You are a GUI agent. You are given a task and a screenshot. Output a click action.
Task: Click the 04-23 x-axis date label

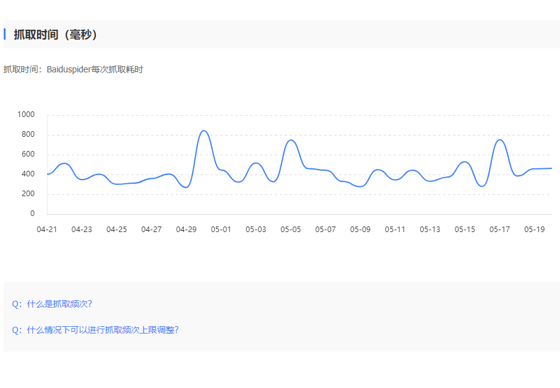(x=82, y=230)
